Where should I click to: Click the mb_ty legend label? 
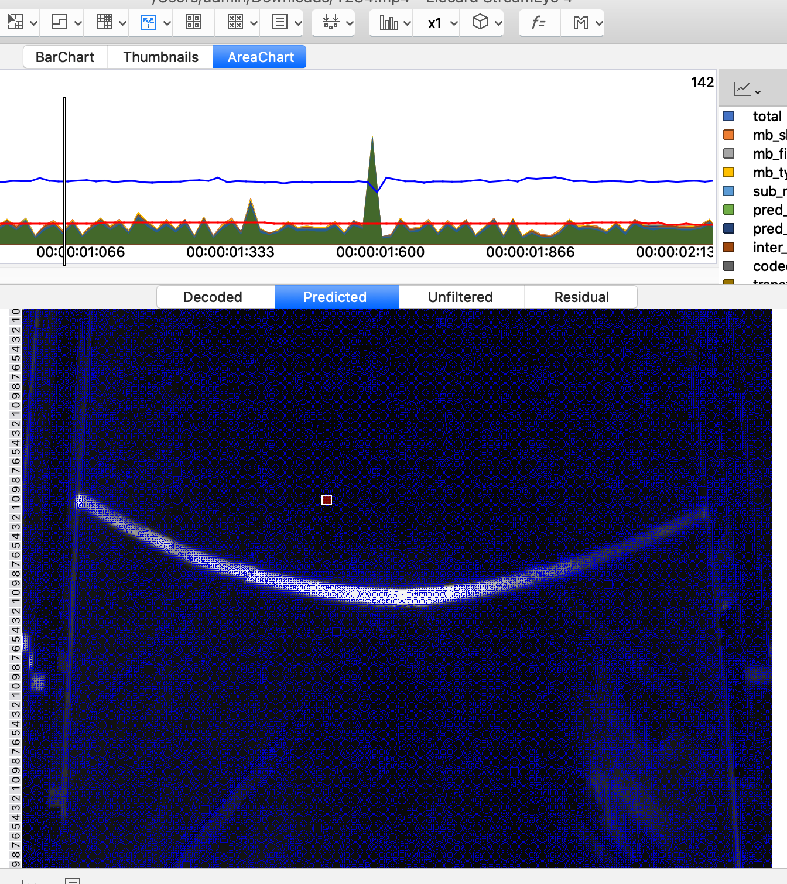click(x=769, y=172)
